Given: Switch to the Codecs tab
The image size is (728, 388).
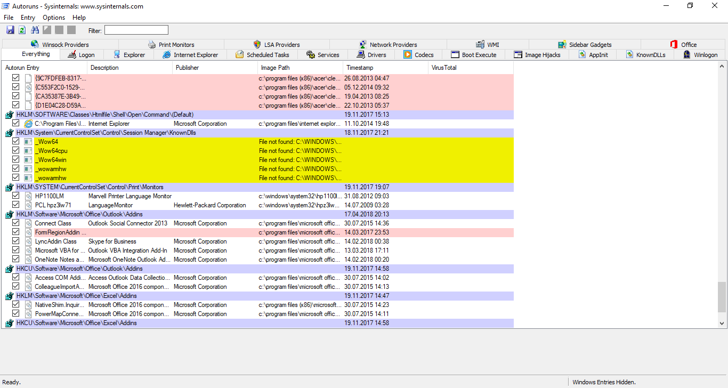Looking at the screenshot, I should (419, 55).
